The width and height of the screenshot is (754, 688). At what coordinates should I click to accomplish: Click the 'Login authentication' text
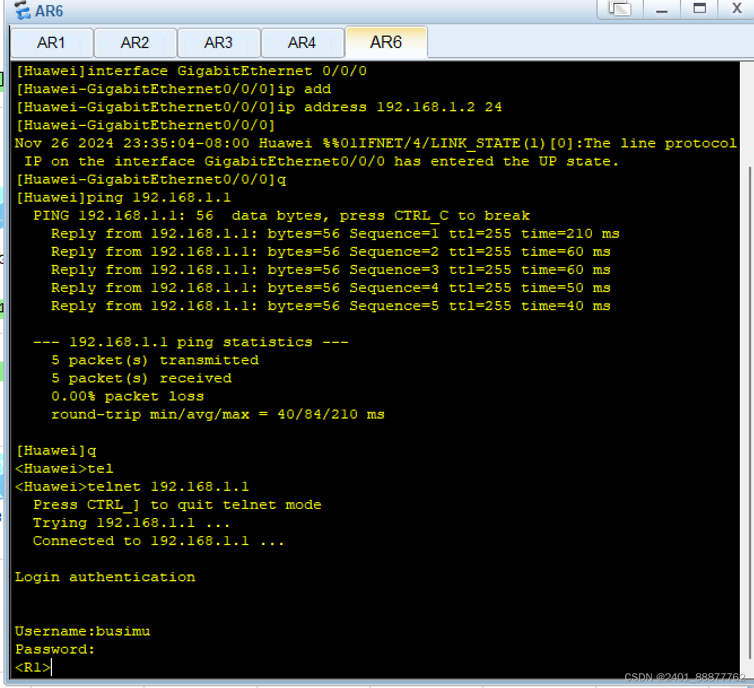[x=105, y=577]
